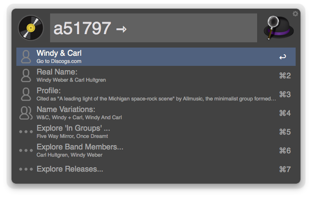The image size is (312, 198).
Task: Select the Name Variations result row
Action: coord(144,113)
